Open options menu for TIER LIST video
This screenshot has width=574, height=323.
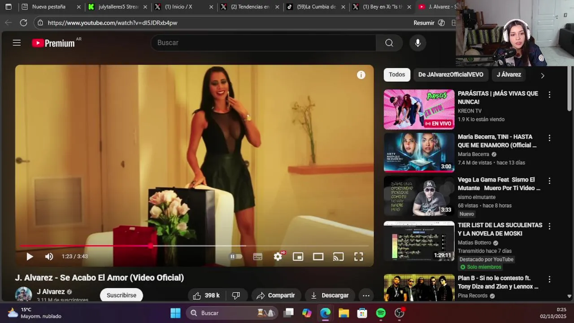(549, 226)
